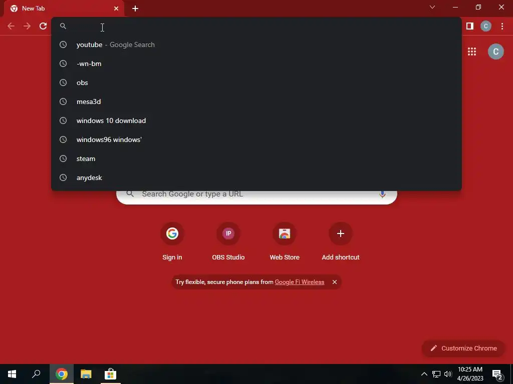Viewport: 513px width, 384px height.
Task: Open Customize Chrome button
Action: click(463, 348)
